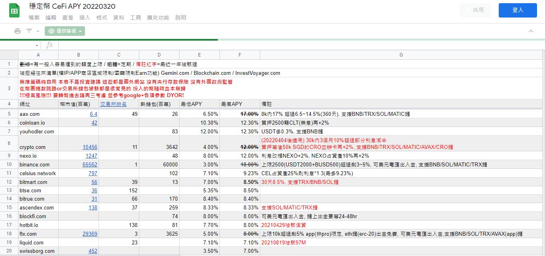545x256 pixels.
Task: Open the 797 link for celsius.network
Action: click(x=93, y=173)
